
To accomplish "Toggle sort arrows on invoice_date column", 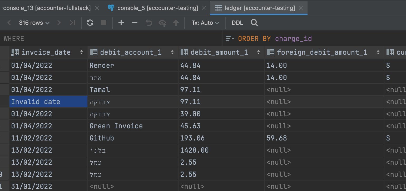I will coord(82,52).
